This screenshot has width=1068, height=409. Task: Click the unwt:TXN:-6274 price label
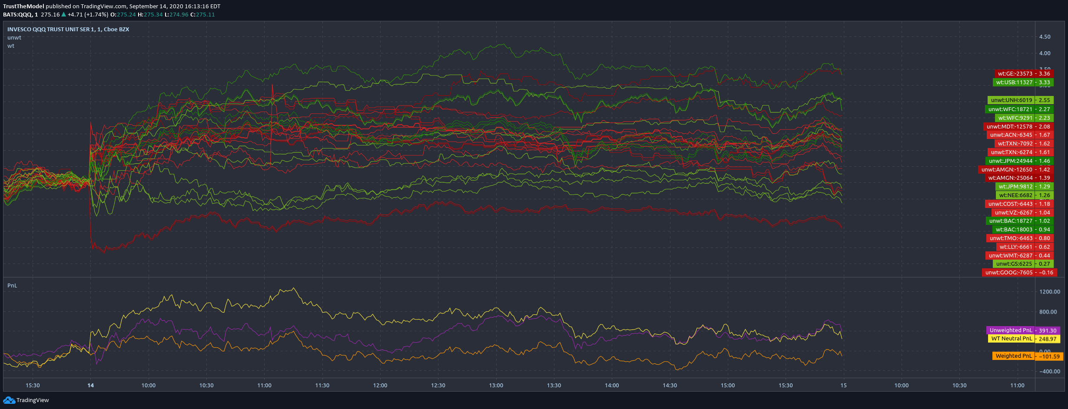(1020, 152)
